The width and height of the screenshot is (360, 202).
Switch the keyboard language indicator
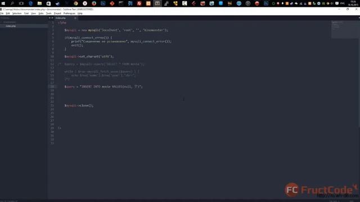343,3
